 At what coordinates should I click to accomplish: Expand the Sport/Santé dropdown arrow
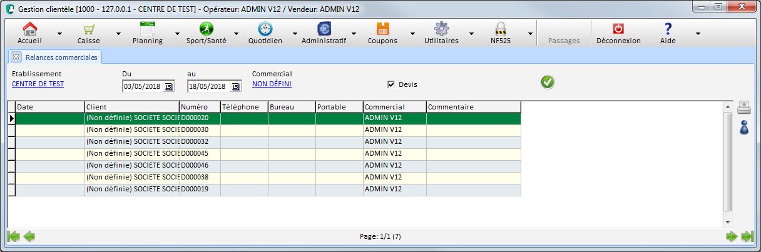tap(237, 34)
